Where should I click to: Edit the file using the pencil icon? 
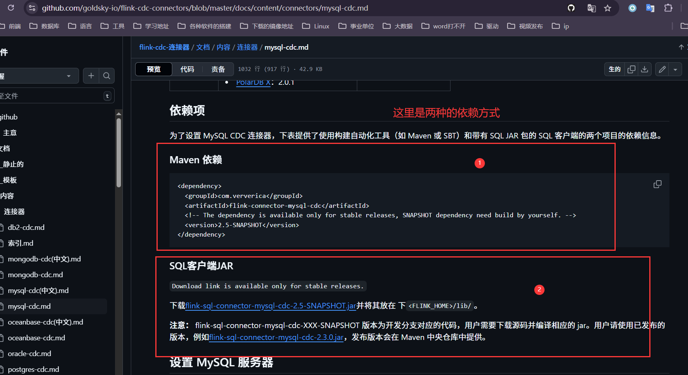pyautogui.click(x=662, y=69)
